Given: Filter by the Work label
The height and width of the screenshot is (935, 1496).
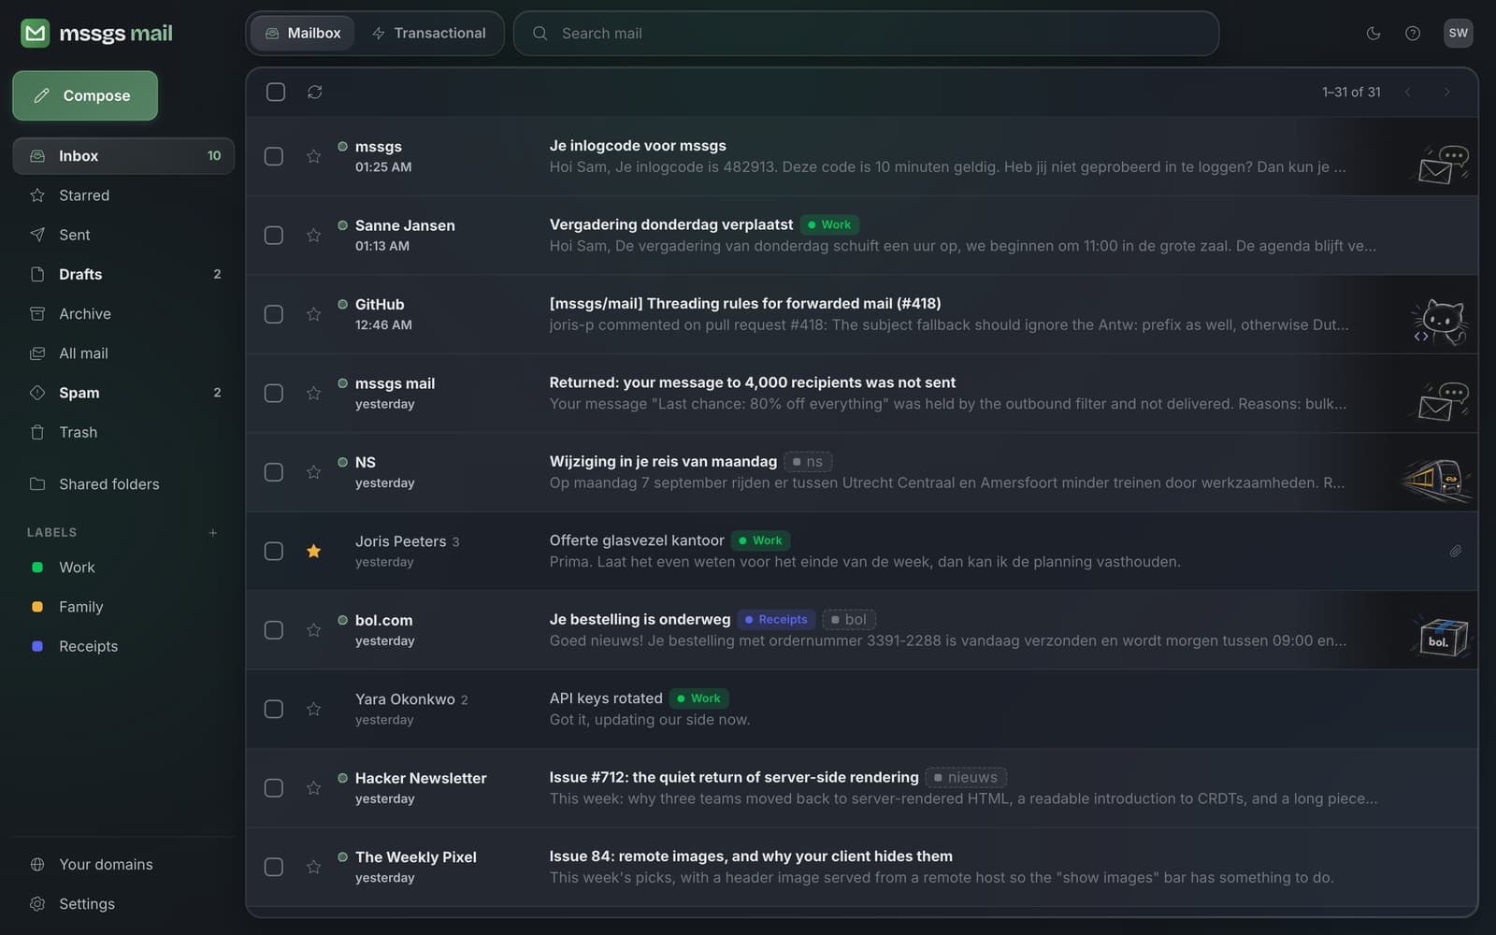Looking at the screenshot, I should pyautogui.click(x=123, y=568).
